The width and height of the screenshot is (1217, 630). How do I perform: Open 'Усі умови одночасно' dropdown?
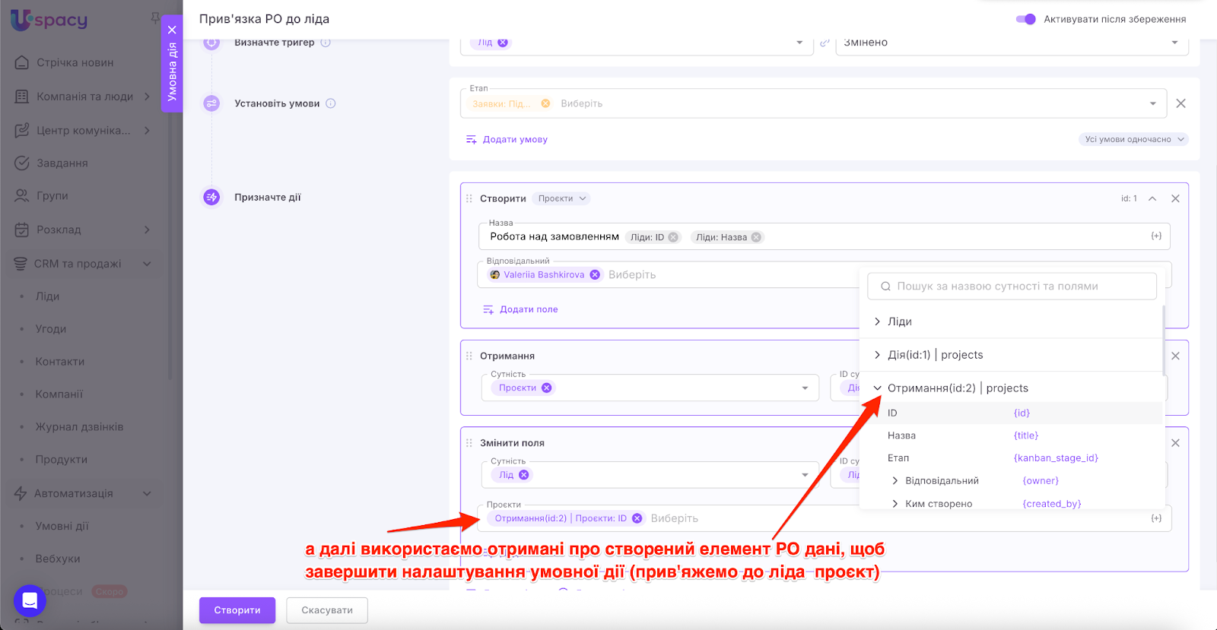coord(1133,139)
